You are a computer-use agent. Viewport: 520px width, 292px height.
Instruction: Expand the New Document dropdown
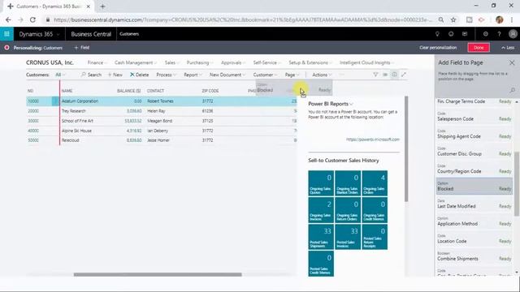tap(227, 75)
